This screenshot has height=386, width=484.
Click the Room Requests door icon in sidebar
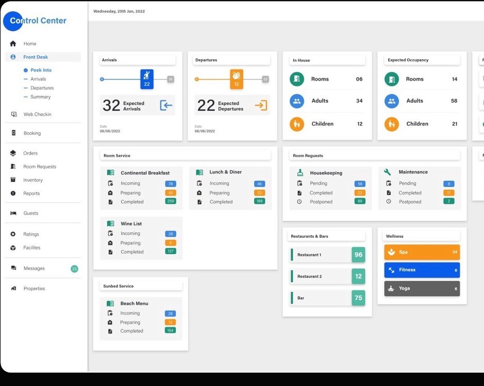(x=13, y=166)
